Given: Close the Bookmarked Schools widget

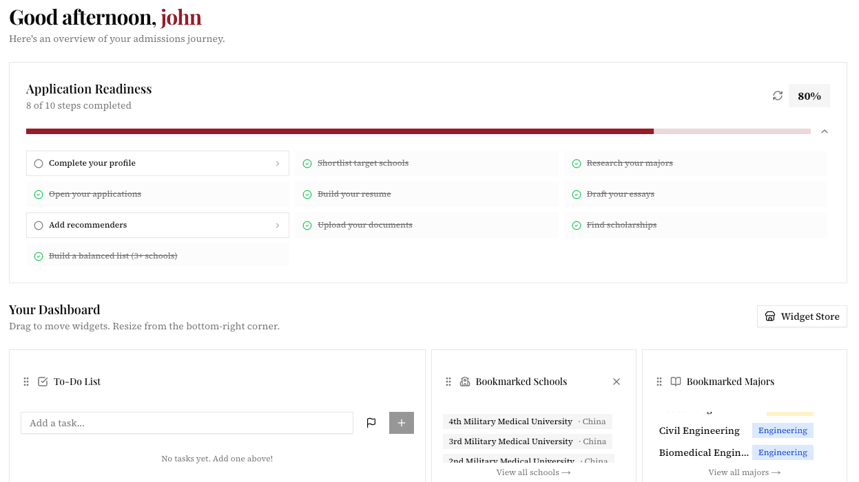Looking at the screenshot, I should (617, 382).
